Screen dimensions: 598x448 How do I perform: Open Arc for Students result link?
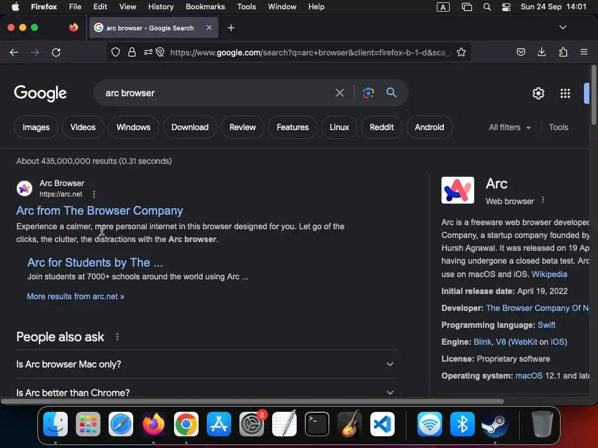point(95,262)
